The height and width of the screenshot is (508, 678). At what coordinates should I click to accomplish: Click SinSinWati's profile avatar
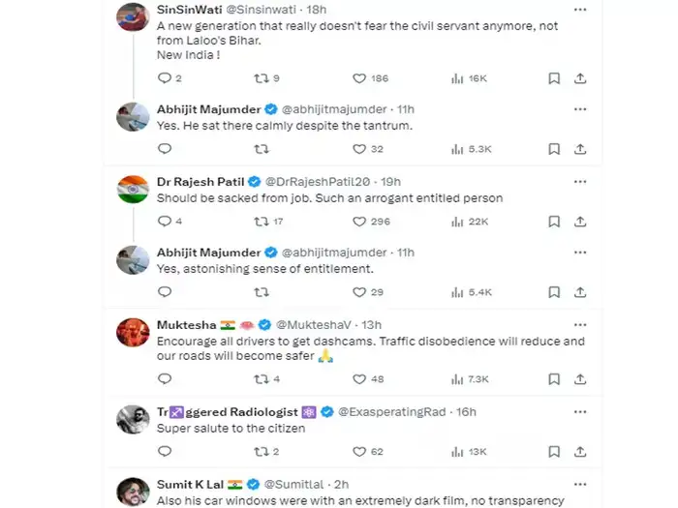click(x=132, y=17)
